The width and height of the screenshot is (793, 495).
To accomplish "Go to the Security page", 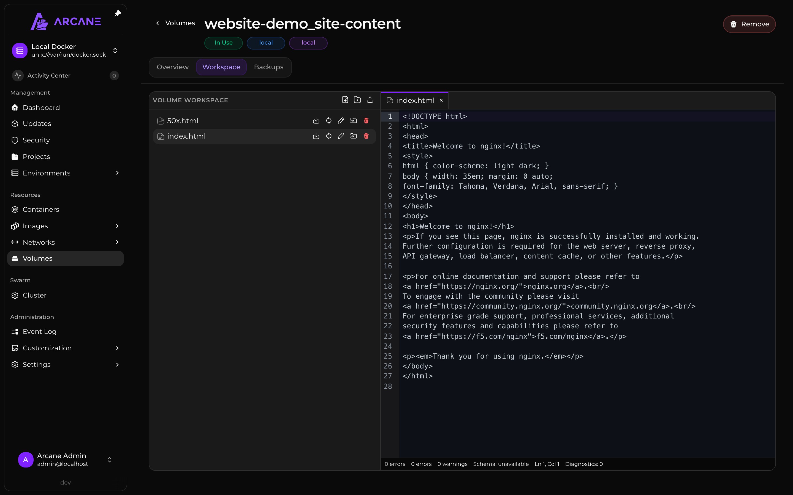I will tap(66, 140).
